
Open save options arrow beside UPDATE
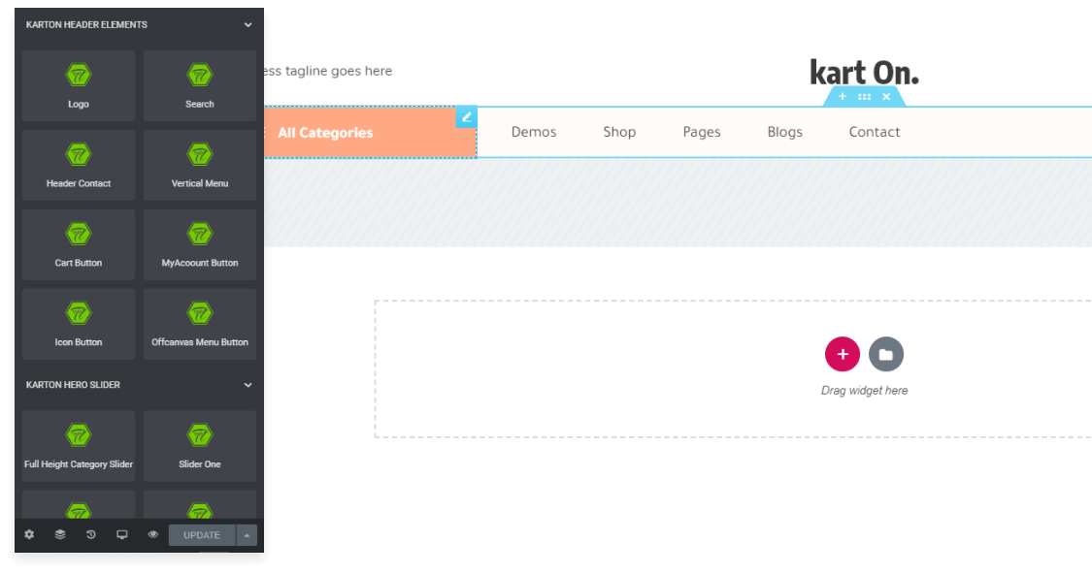[247, 535]
